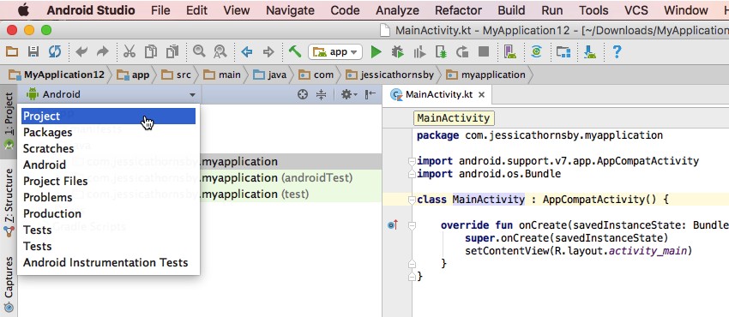This screenshot has width=729, height=317.
Task: Open the AVD Manager icon
Action: pos(510,51)
